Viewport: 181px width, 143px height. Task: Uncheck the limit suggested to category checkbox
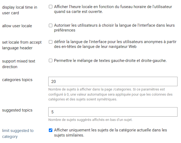(x=50, y=130)
